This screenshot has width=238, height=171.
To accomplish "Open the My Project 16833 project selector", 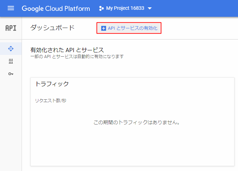I will [125, 8].
